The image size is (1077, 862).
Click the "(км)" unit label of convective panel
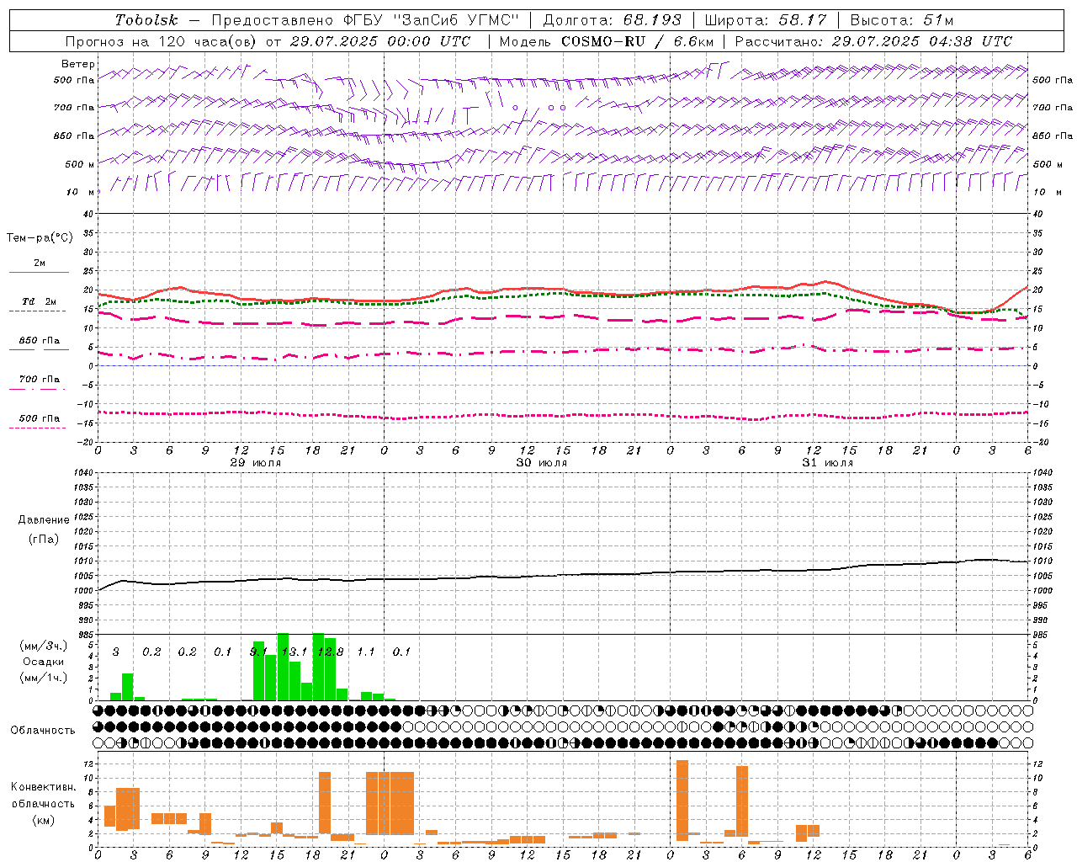click(x=43, y=820)
